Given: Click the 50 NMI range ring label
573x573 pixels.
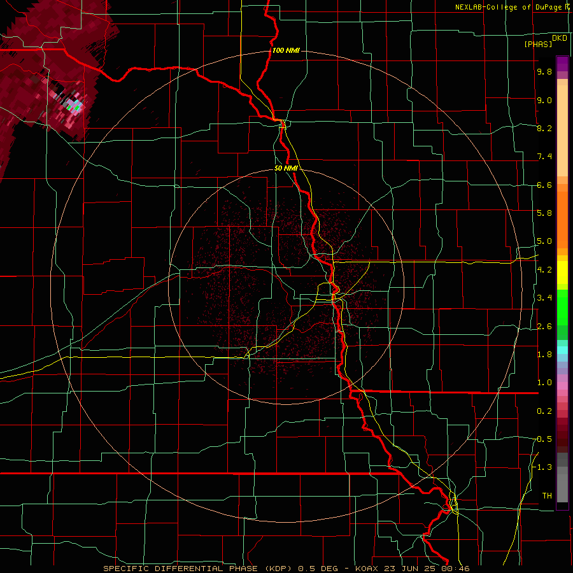Looking at the screenshot, I should [286, 169].
